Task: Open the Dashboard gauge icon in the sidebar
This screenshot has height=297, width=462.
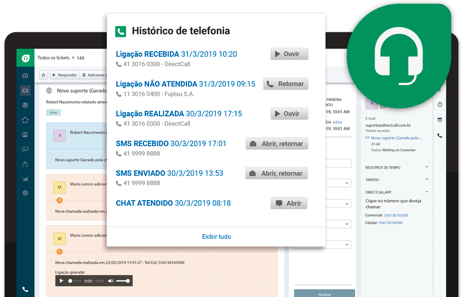Action: 26,76
